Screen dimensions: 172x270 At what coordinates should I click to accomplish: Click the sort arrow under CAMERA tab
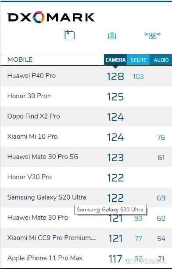pos(115,67)
